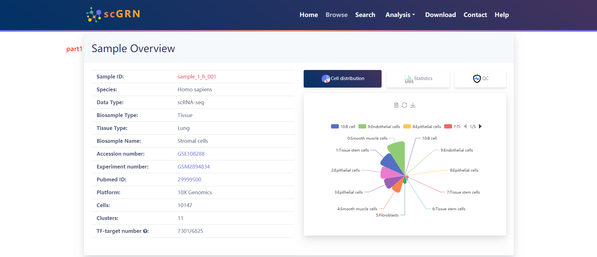Click the scRNA-seq data type value
597x257 pixels.
click(x=191, y=102)
